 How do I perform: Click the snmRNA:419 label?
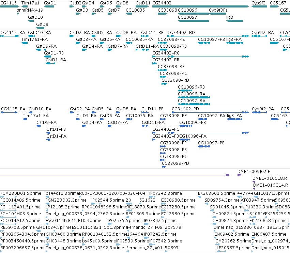tap(30, 10)
